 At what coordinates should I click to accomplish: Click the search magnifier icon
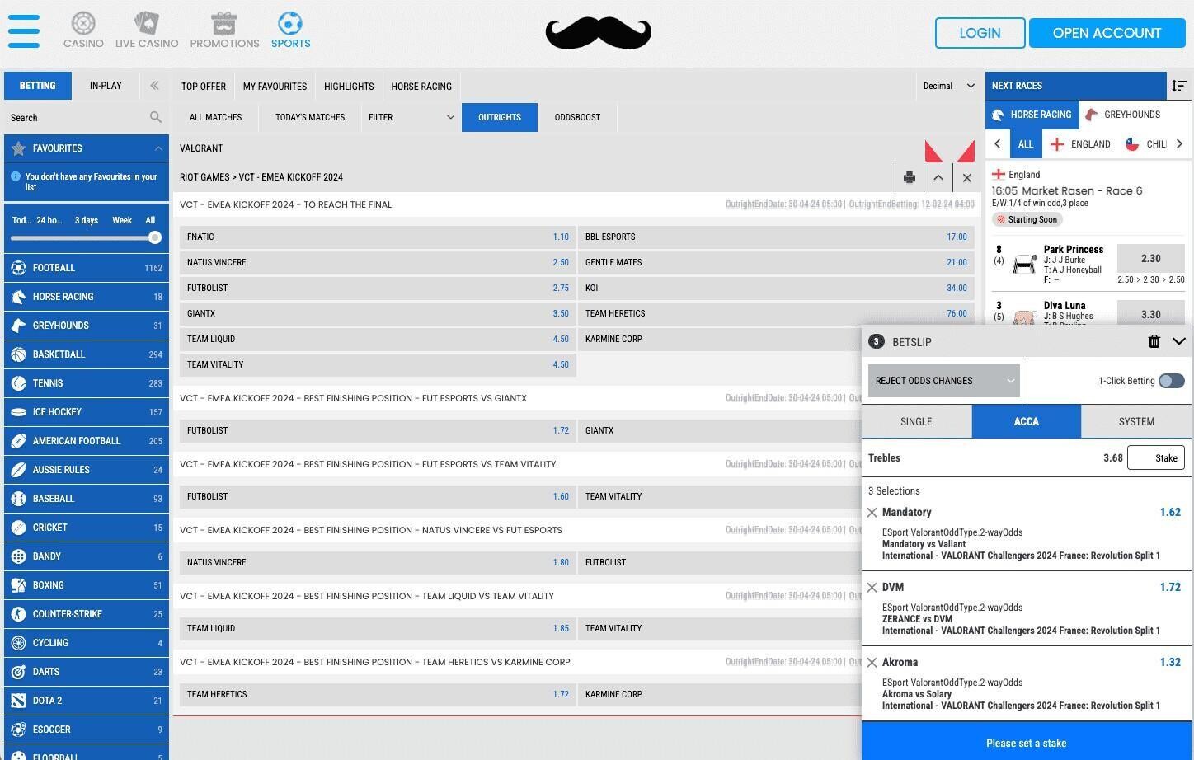(155, 117)
